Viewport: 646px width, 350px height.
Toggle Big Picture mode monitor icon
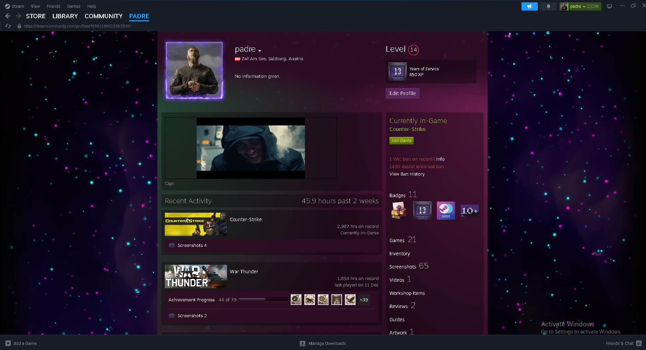[x=609, y=6]
